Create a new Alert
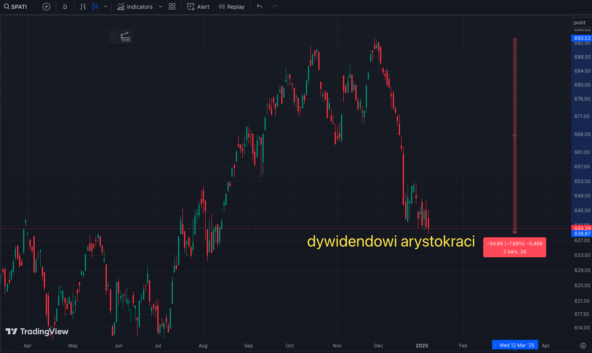This screenshot has width=592, height=353. tap(198, 7)
